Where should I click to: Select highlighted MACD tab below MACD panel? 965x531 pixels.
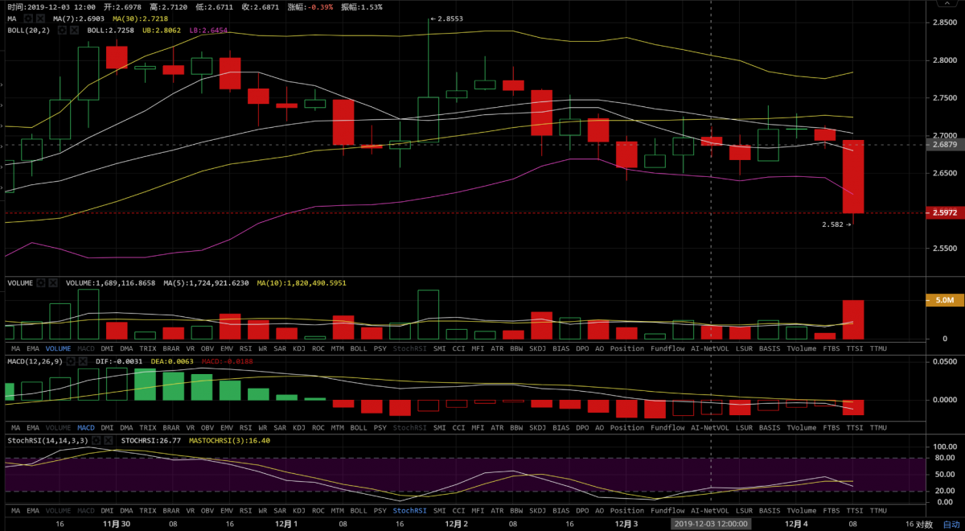(86, 428)
